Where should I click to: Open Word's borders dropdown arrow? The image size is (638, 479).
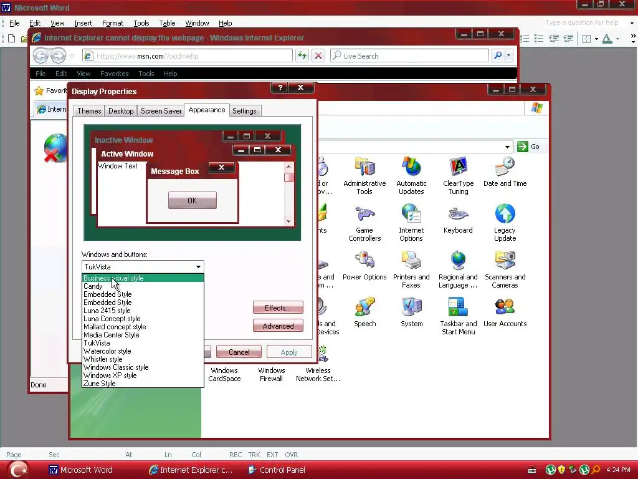(x=596, y=39)
